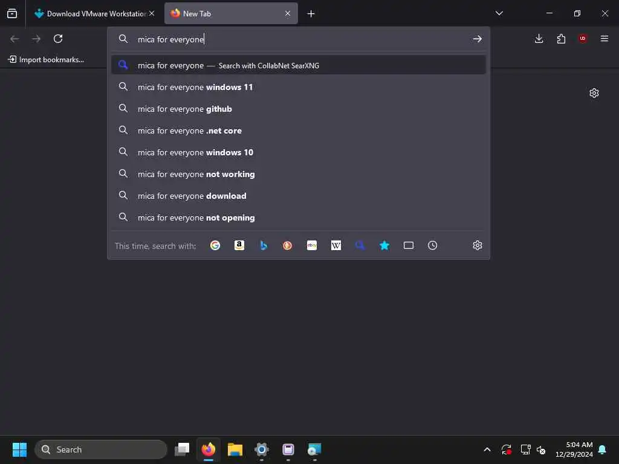Choose suggestion mica for everyone windows 11

pyautogui.click(x=299, y=87)
